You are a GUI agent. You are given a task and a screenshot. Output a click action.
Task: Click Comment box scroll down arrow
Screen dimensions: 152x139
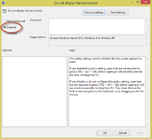[146, 32]
